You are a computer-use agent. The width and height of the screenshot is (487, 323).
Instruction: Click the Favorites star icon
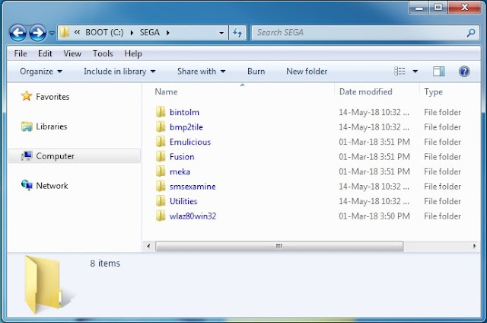27,96
